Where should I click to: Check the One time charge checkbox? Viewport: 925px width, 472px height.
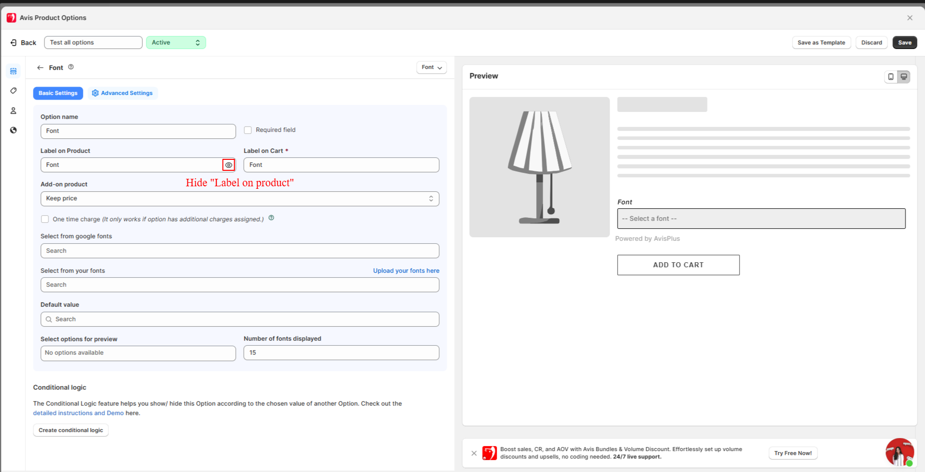click(45, 219)
